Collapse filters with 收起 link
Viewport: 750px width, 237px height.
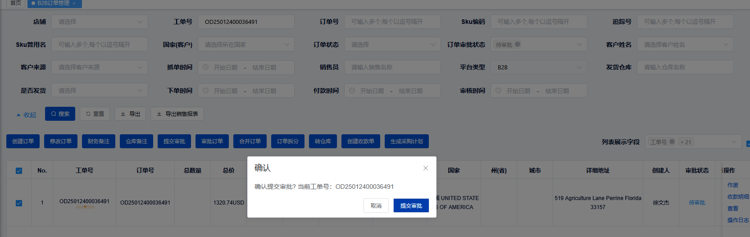26,115
